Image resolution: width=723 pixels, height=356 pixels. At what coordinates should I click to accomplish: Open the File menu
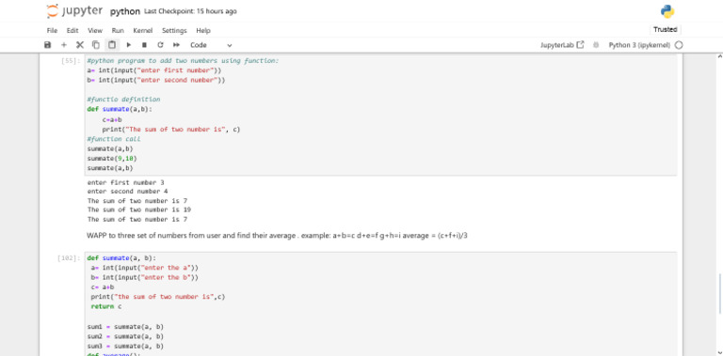point(52,31)
